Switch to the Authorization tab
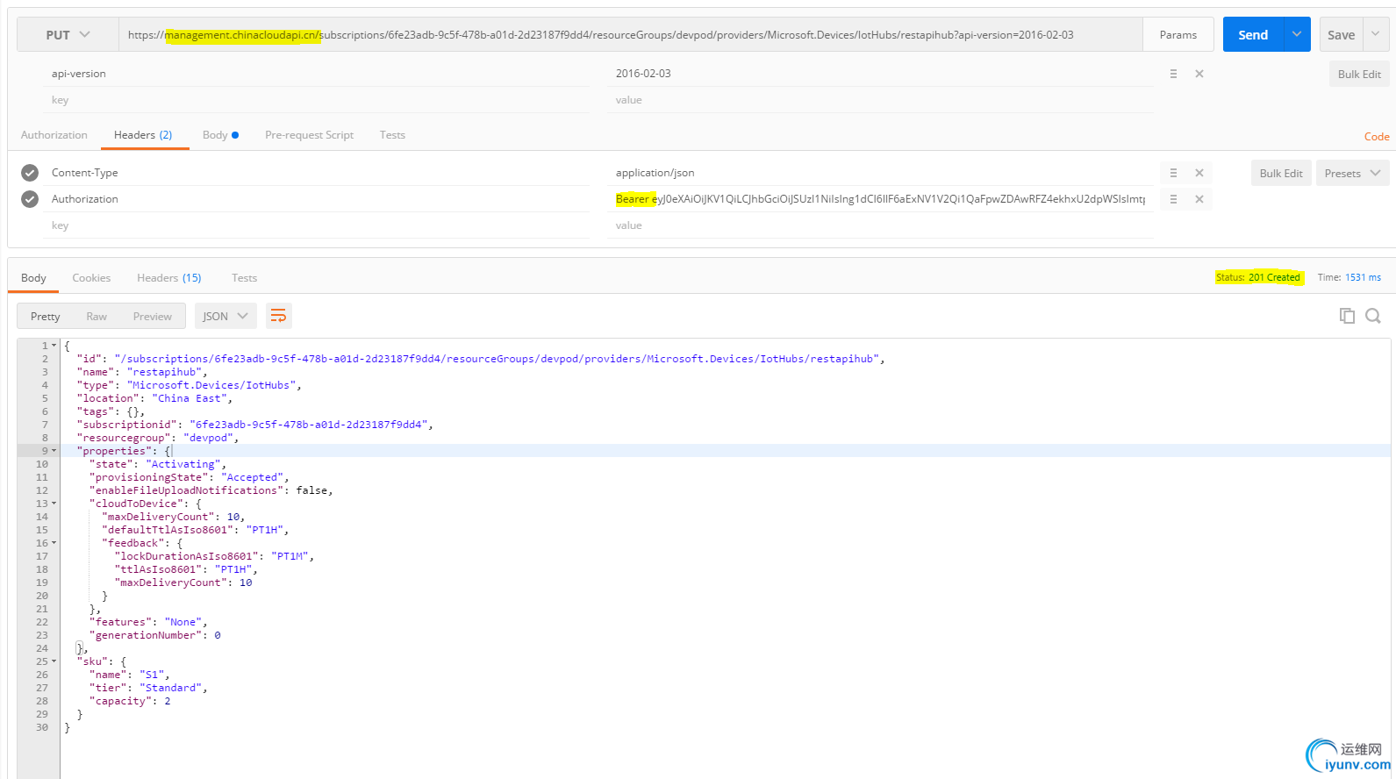 click(54, 135)
